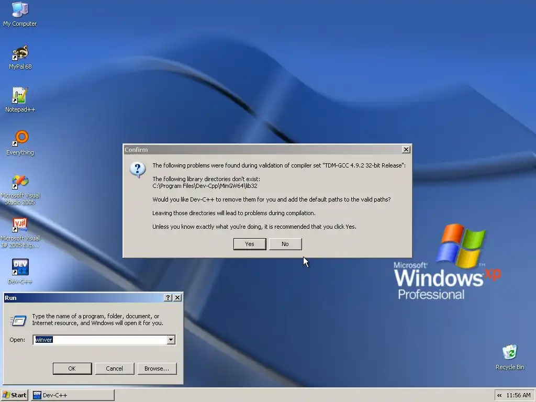Click the Run dialog program icon
The image size is (536, 402).
[18, 321]
